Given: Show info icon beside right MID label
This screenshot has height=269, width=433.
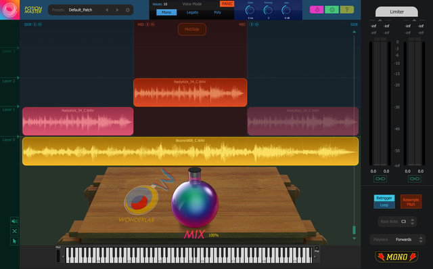Looking at the screenshot, I should pyautogui.click(x=252, y=24).
